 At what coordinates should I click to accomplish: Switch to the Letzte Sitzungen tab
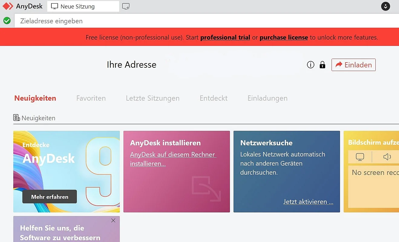[x=153, y=98]
